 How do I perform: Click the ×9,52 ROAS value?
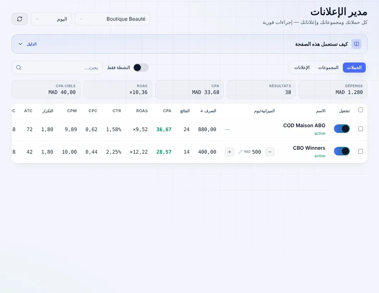[140, 129]
